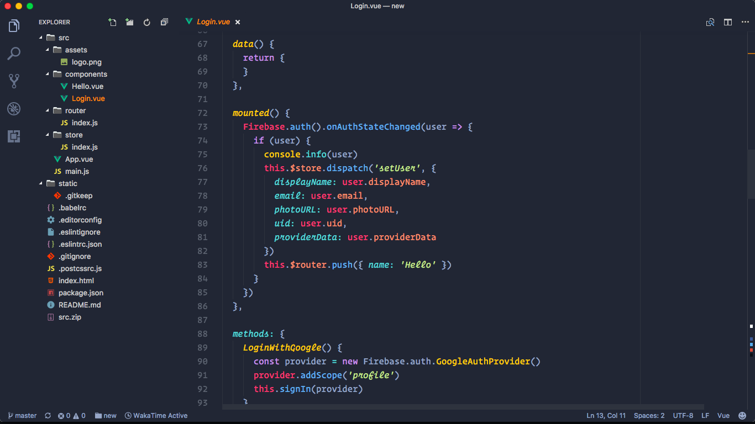Open the Search view in activity bar
The image size is (755, 424).
tap(14, 54)
